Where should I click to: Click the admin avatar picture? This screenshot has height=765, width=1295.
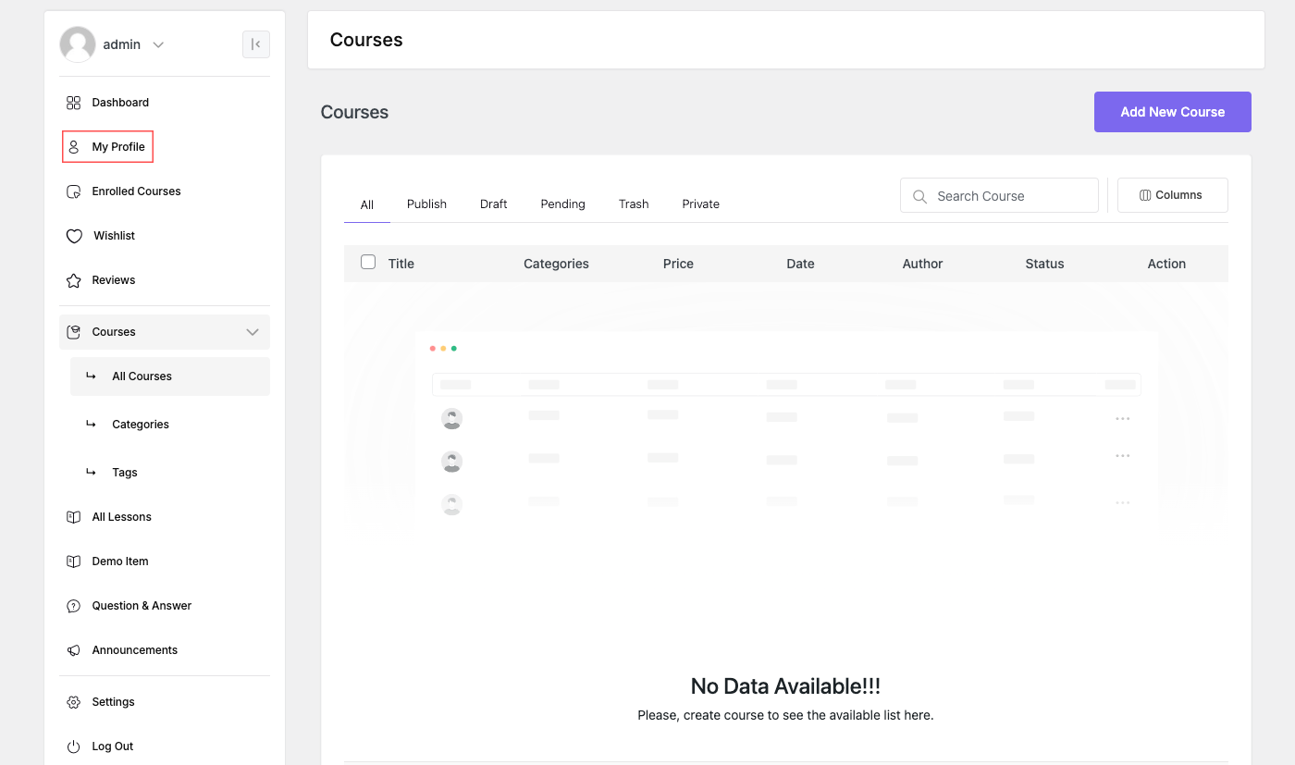[78, 44]
